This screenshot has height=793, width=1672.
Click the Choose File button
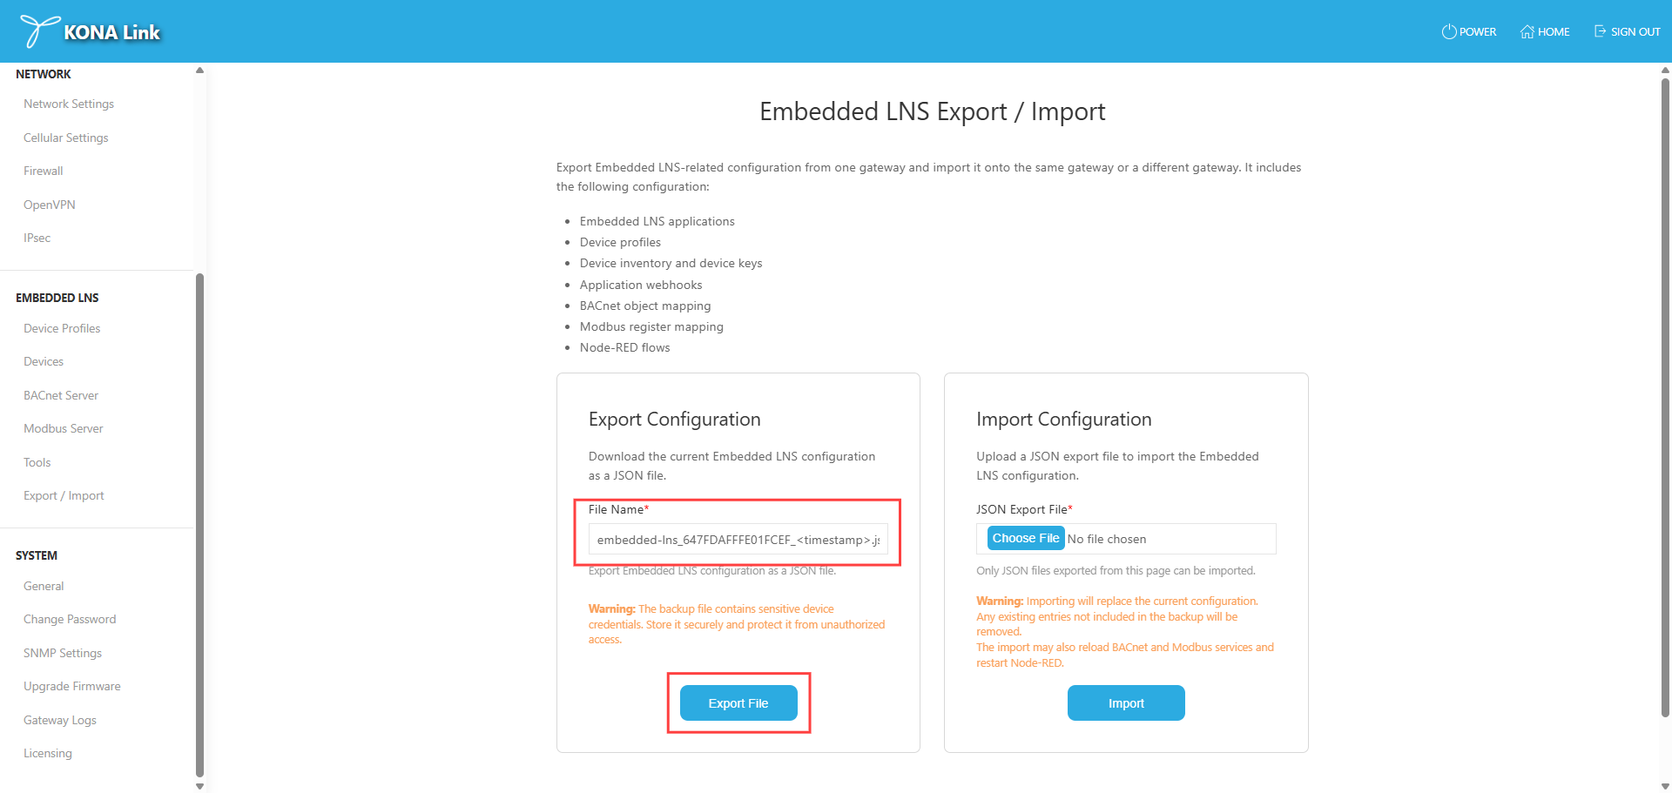click(1026, 538)
